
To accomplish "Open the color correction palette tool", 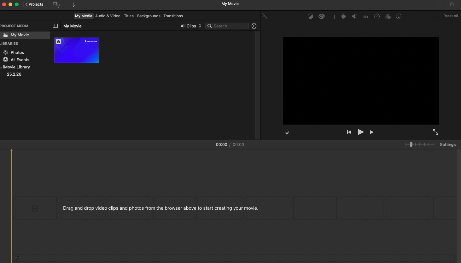I will click(321, 16).
